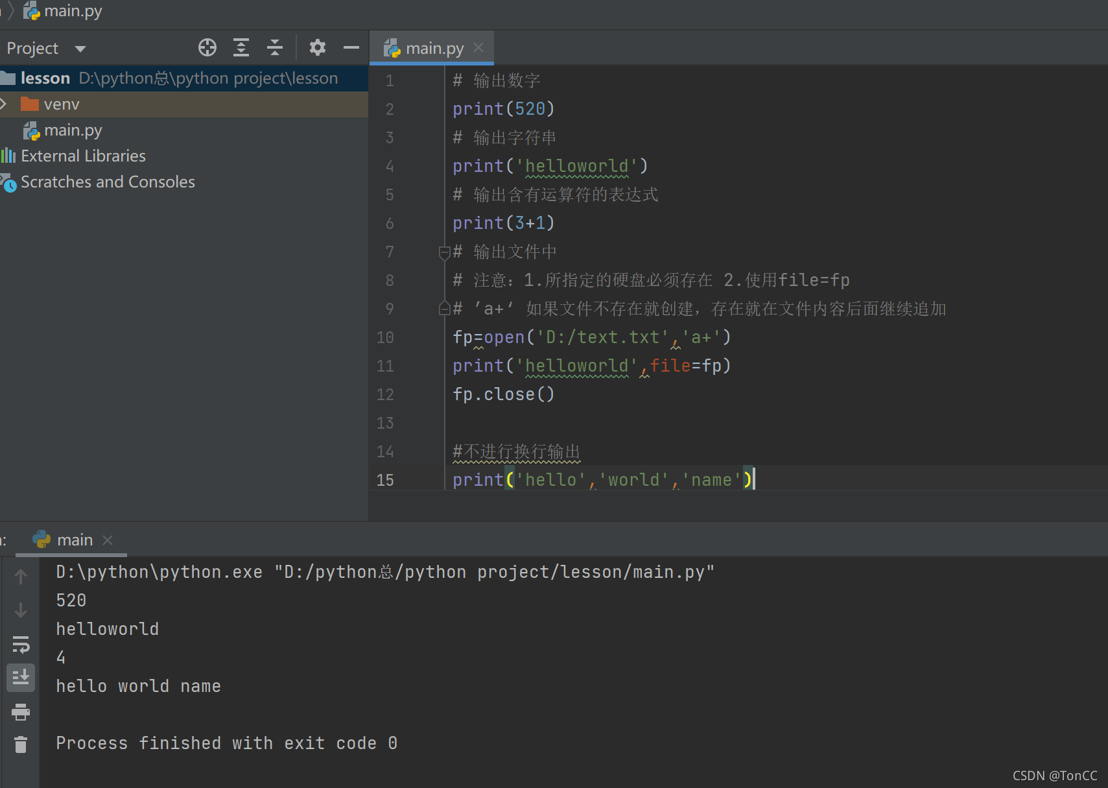Place cursor on print(520) line
This screenshot has height=788, width=1108.
(x=504, y=109)
